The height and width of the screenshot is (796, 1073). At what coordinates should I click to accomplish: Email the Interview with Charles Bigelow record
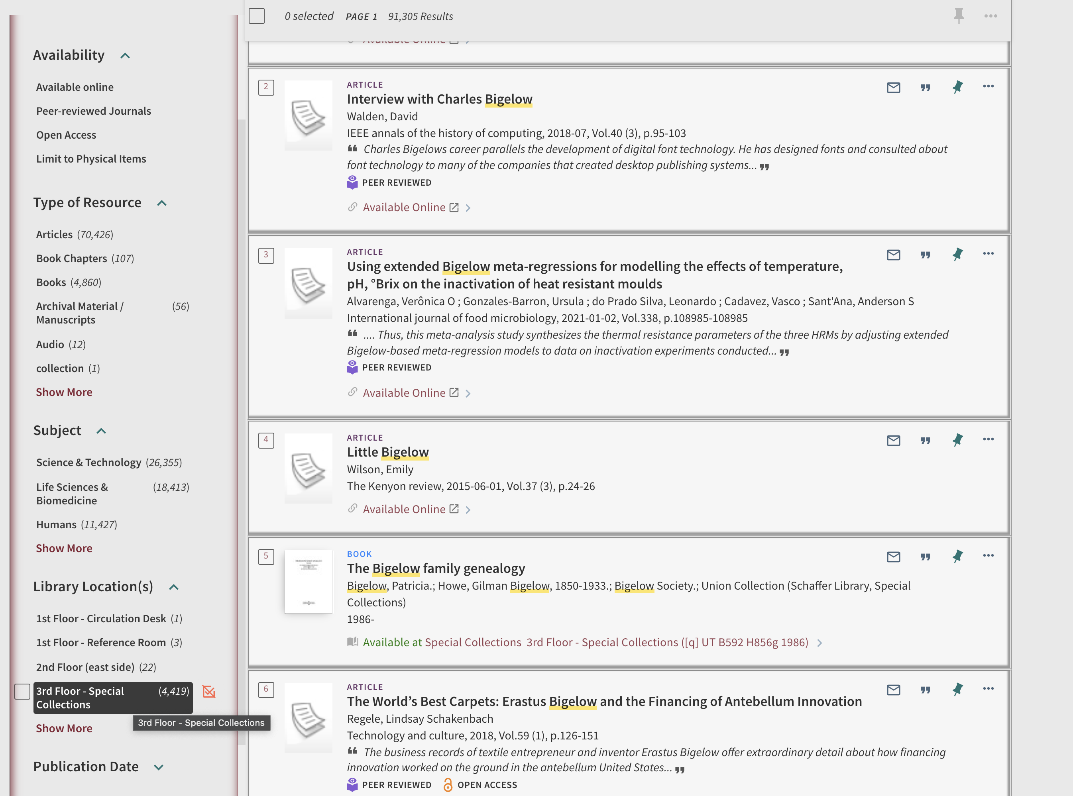tap(893, 87)
